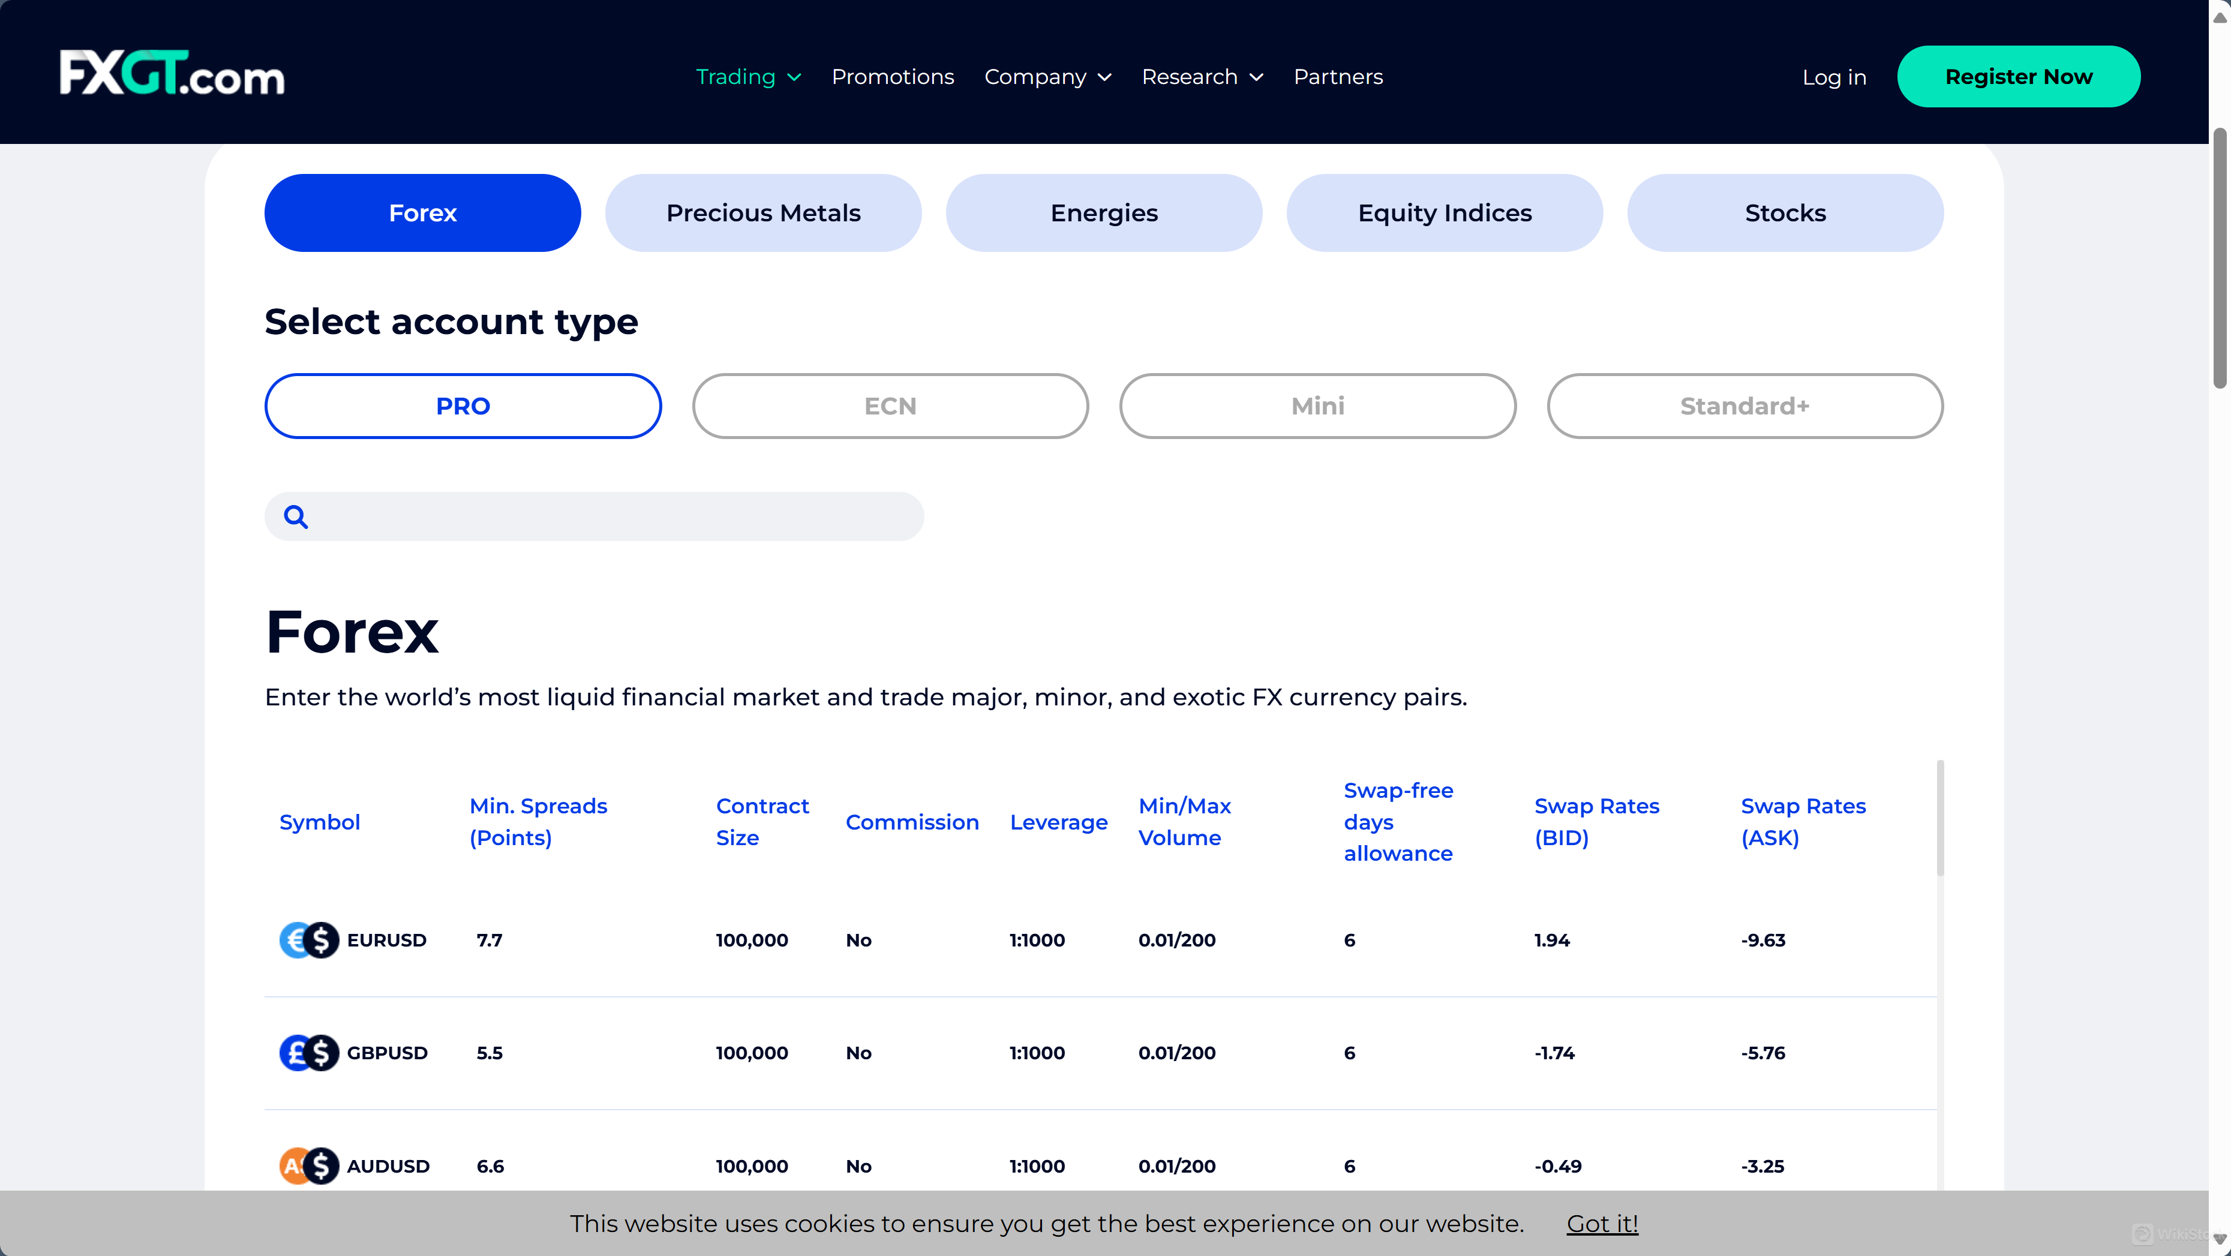Image resolution: width=2231 pixels, height=1256 pixels.
Task: Select the Standard+ account type
Action: (x=1744, y=406)
